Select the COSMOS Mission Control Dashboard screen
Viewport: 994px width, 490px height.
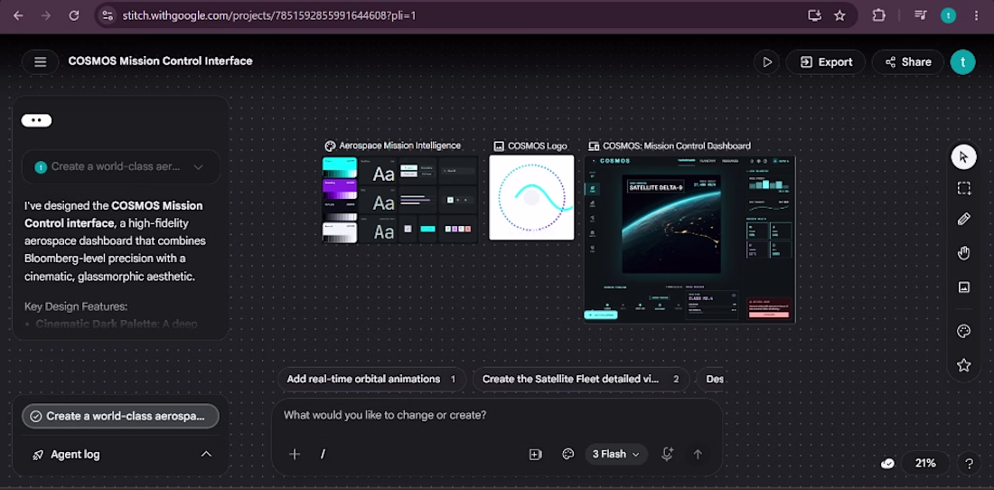689,239
